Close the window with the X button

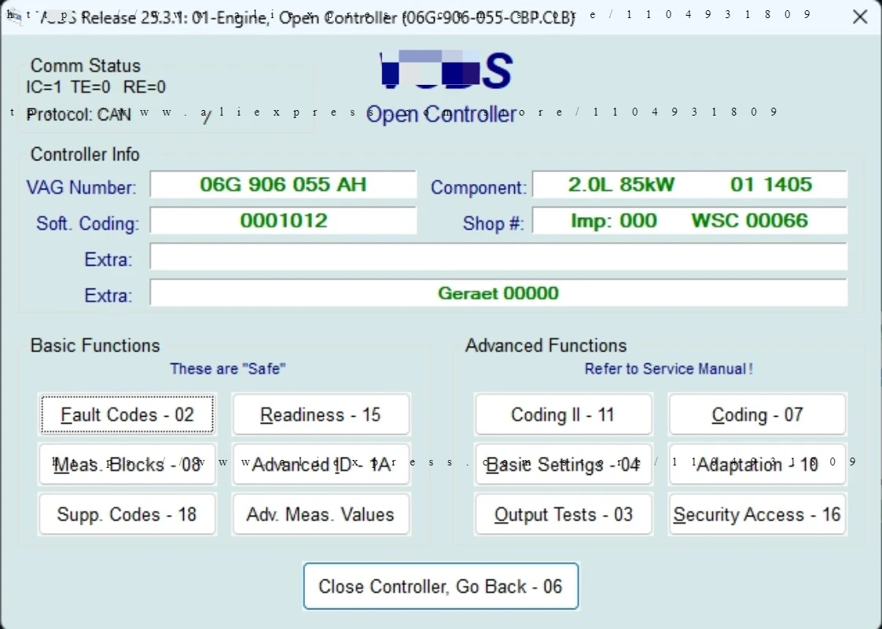tap(859, 17)
